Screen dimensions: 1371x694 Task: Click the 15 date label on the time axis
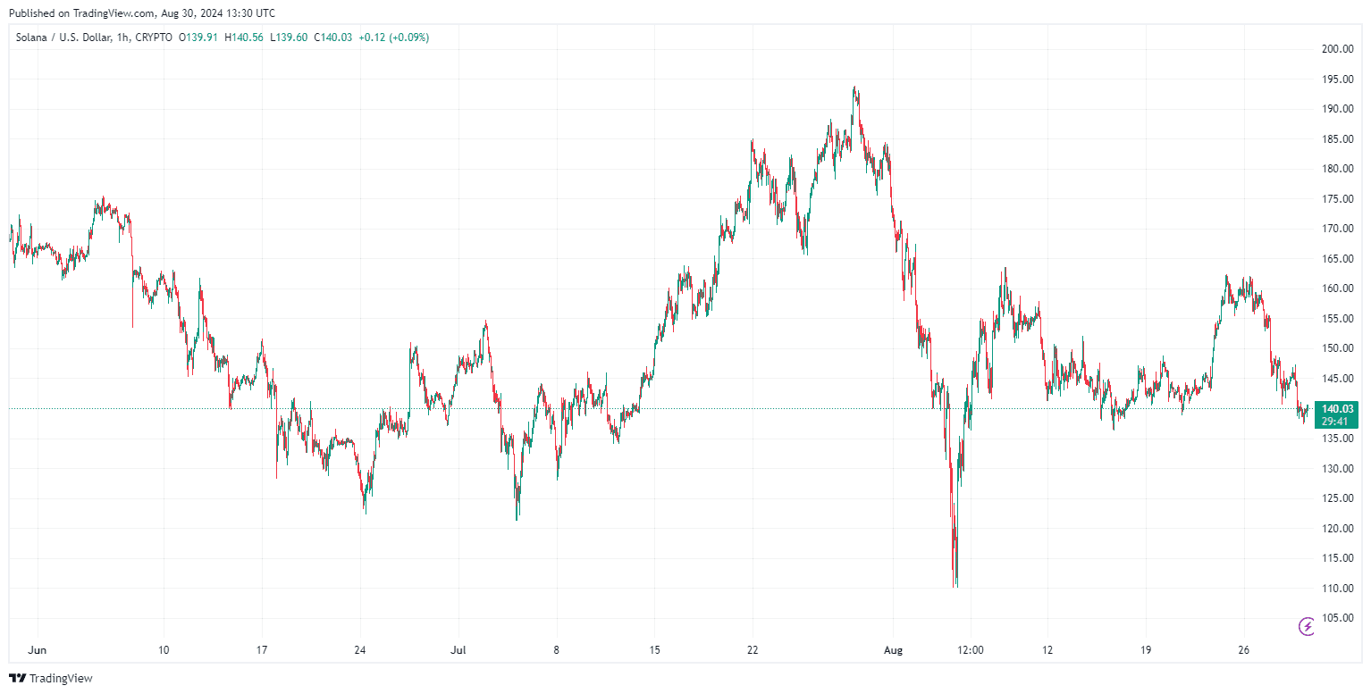point(654,650)
